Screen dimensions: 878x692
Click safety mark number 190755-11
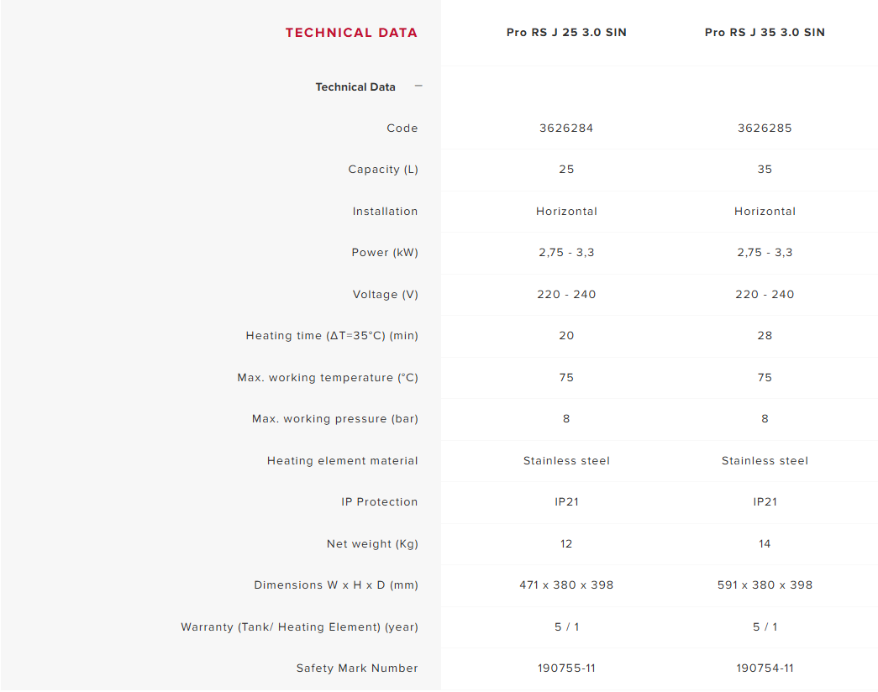[x=566, y=668]
